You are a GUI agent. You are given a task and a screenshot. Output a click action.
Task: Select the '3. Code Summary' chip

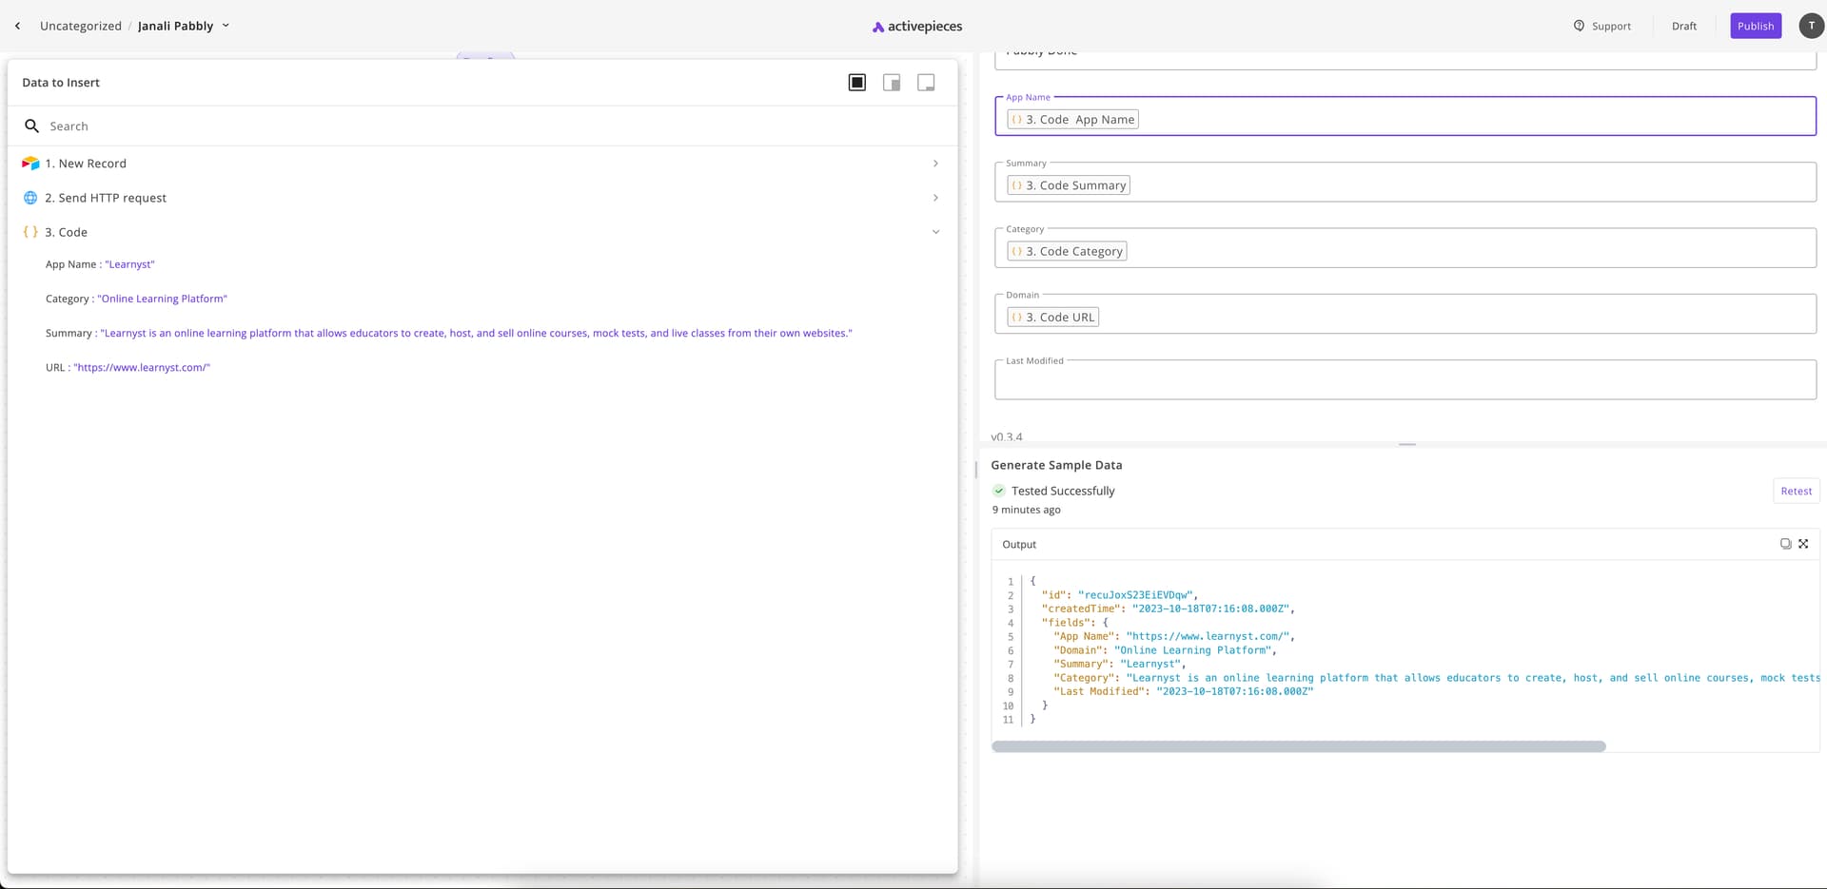[1069, 185]
